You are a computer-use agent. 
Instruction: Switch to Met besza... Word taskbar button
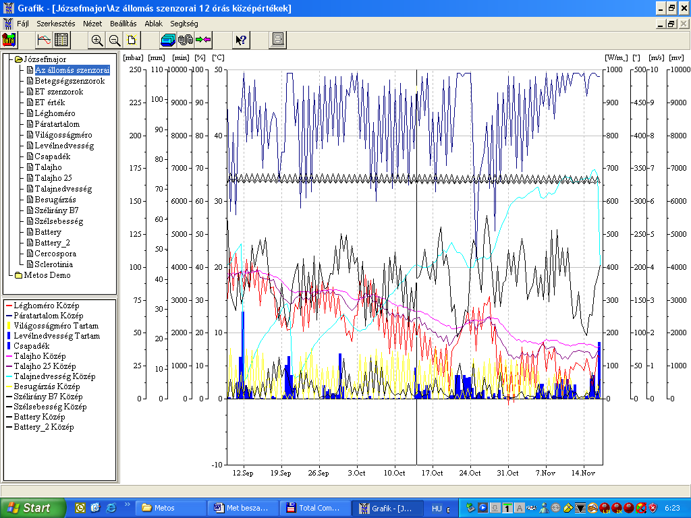click(243, 508)
